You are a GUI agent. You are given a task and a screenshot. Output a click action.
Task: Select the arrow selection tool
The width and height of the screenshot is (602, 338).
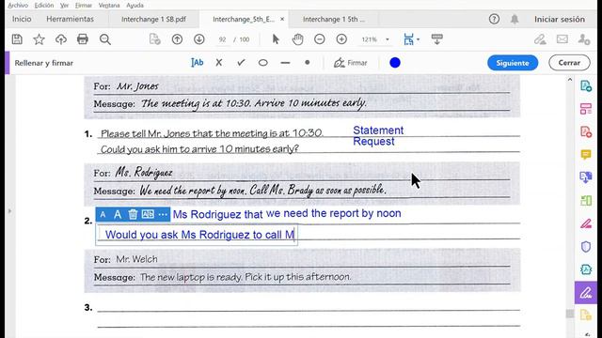coord(276,39)
